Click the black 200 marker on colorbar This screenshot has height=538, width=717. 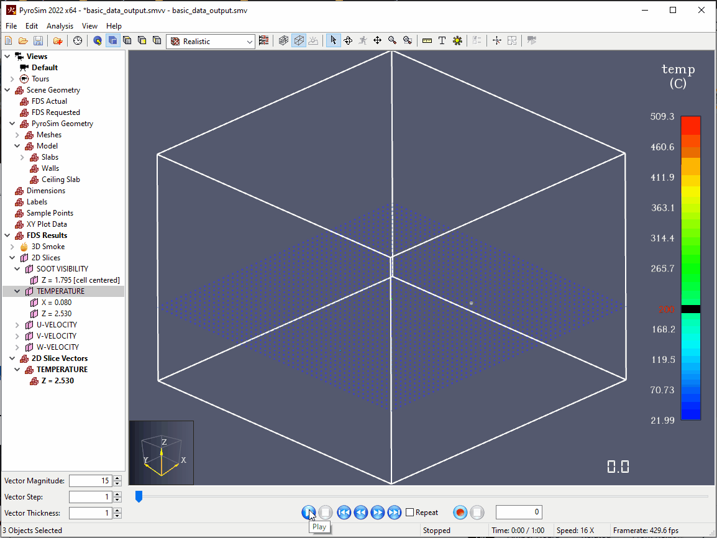click(x=690, y=309)
